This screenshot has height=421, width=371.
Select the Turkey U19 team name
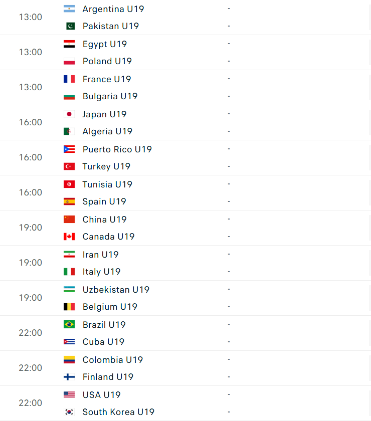pyautogui.click(x=106, y=166)
